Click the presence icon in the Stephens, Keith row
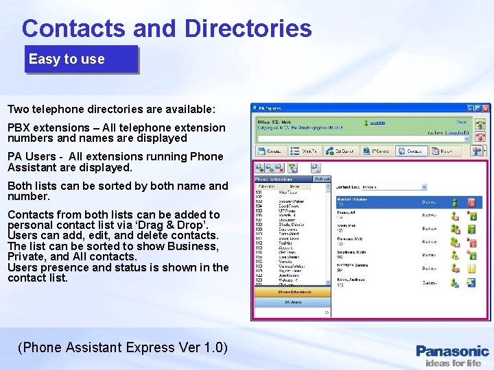Screen dimensions: 494x370 point(455,255)
